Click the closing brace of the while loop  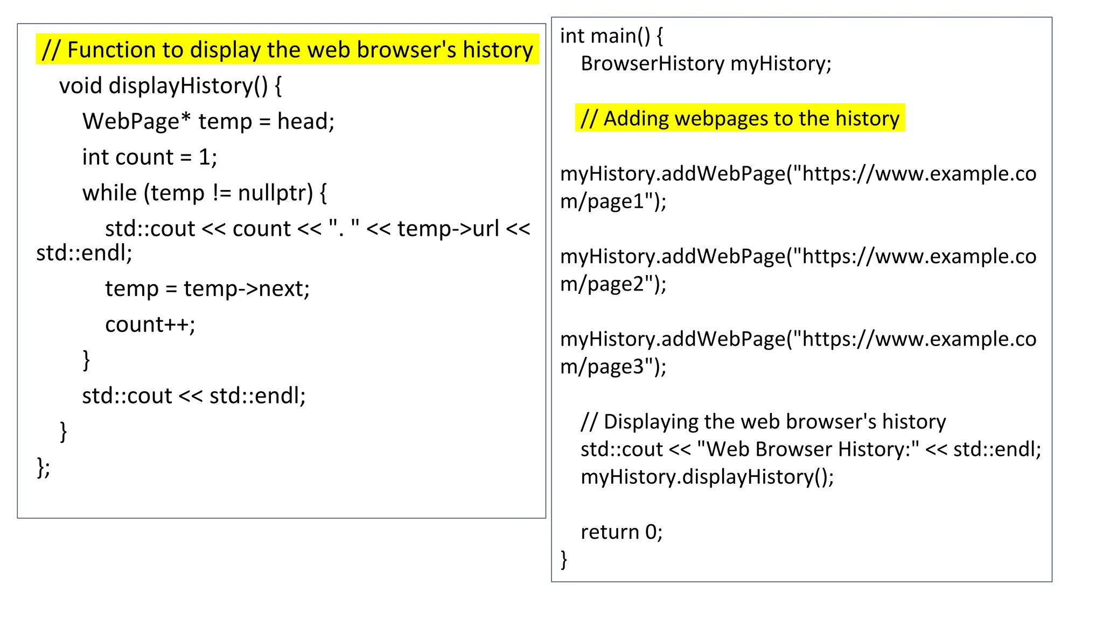86,360
